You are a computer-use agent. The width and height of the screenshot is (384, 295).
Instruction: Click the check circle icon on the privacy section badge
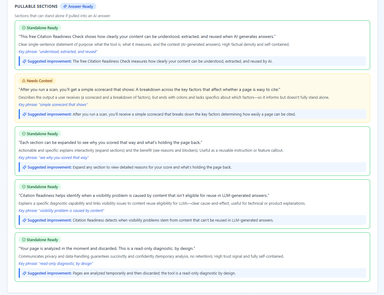(x=24, y=240)
